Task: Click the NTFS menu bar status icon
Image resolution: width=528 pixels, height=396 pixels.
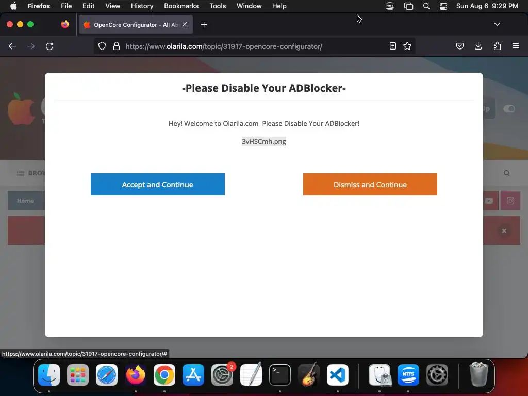Action: (x=390, y=6)
